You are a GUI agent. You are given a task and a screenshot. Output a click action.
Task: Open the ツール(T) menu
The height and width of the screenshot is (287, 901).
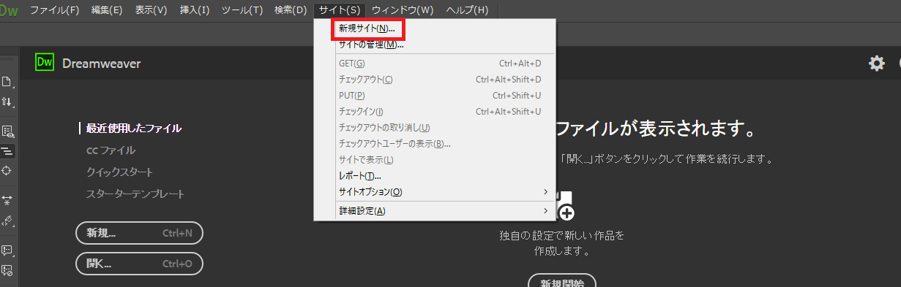(242, 10)
